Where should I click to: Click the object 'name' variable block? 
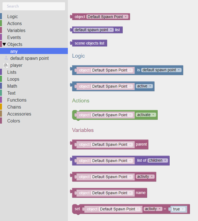pos(140,193)
